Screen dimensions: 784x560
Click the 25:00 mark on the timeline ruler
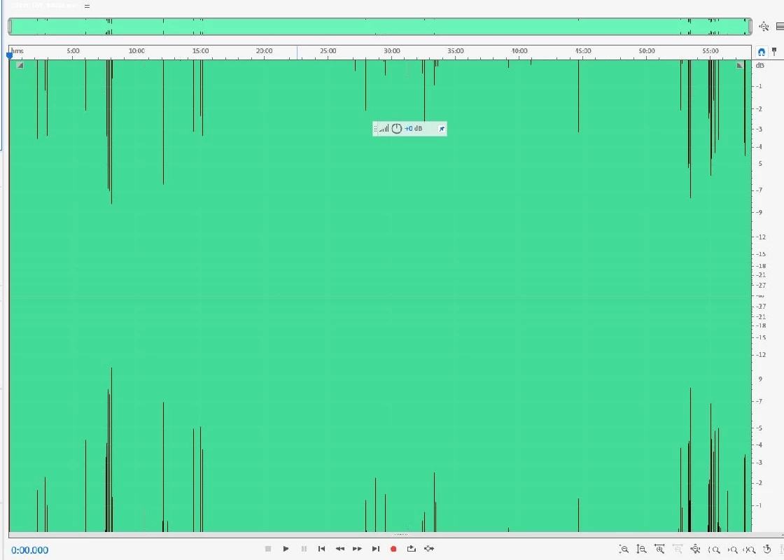point(328,51)
